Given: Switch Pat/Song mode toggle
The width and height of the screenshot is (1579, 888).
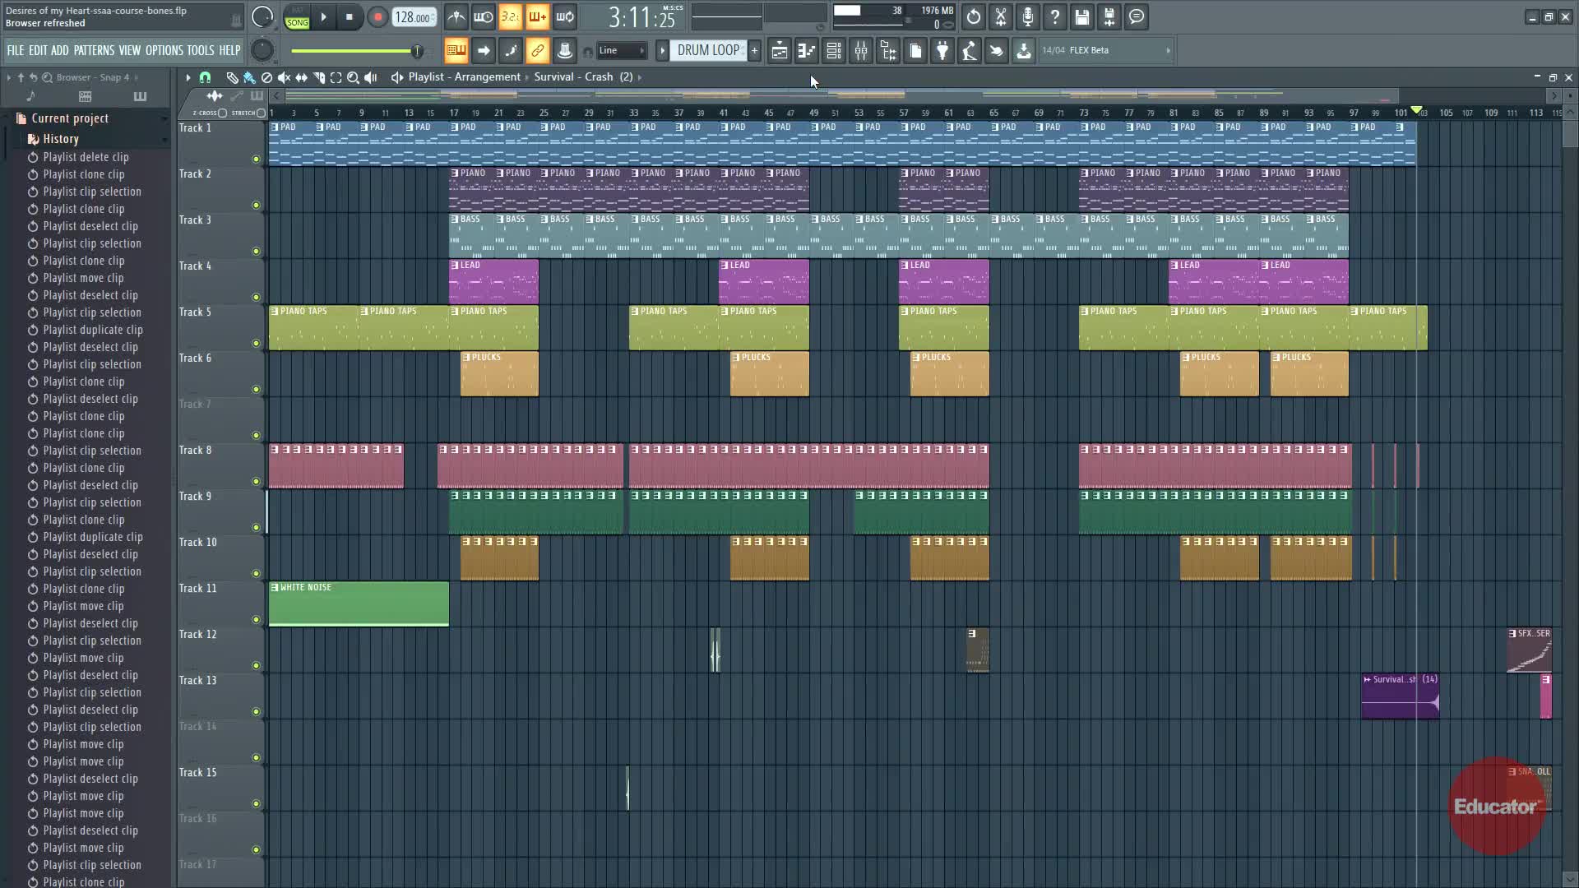Looking at the screenshot, I should (297, 17).
